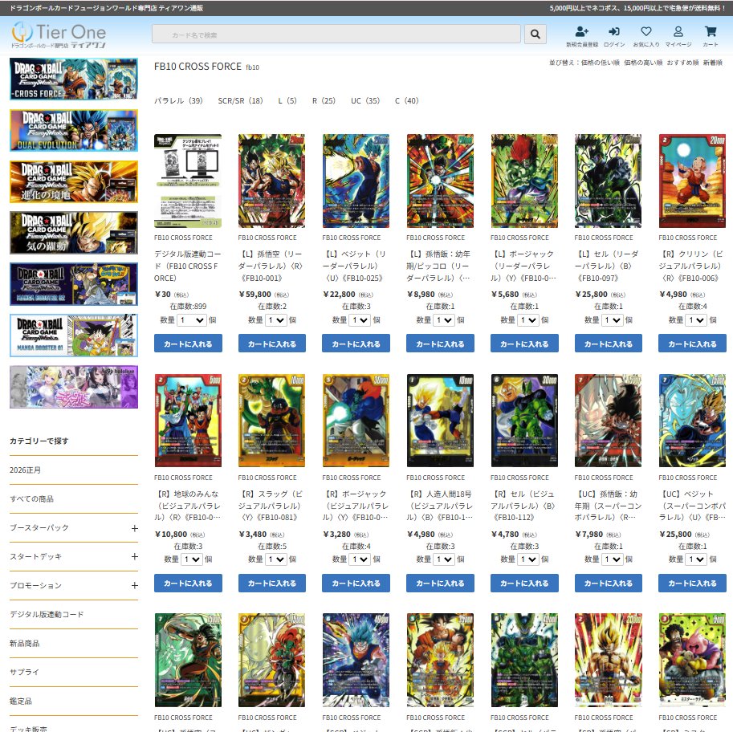Screen dimensions: 733x732
Task: Open デジタル版連動コード category link
Action: (47, 615)
